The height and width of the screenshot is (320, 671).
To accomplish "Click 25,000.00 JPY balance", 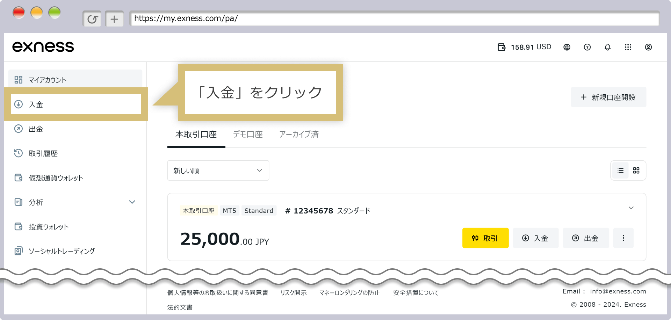I will pos(225,239).
